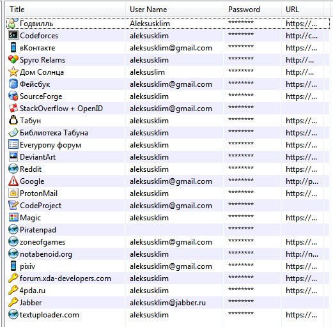Click the forum.xda-developers.com key icon
Screen dimensions: 333x327
pos(13,278)
